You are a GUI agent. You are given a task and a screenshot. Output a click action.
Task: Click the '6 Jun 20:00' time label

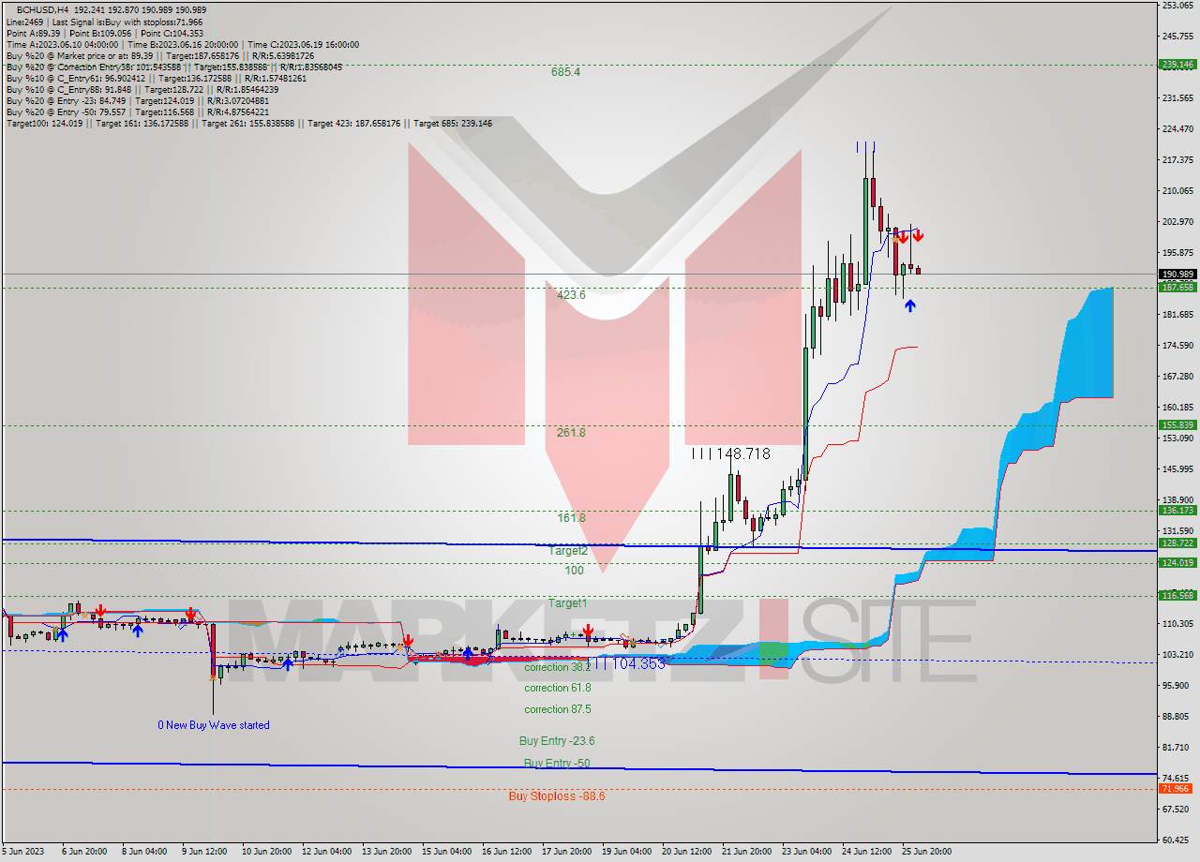coord(85,852)
